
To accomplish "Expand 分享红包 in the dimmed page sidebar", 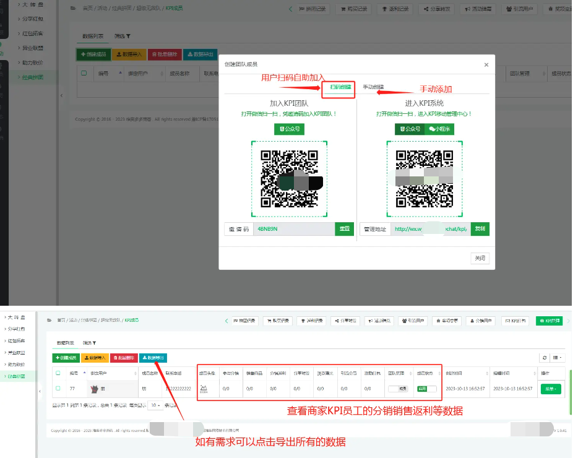I will 30,19.
